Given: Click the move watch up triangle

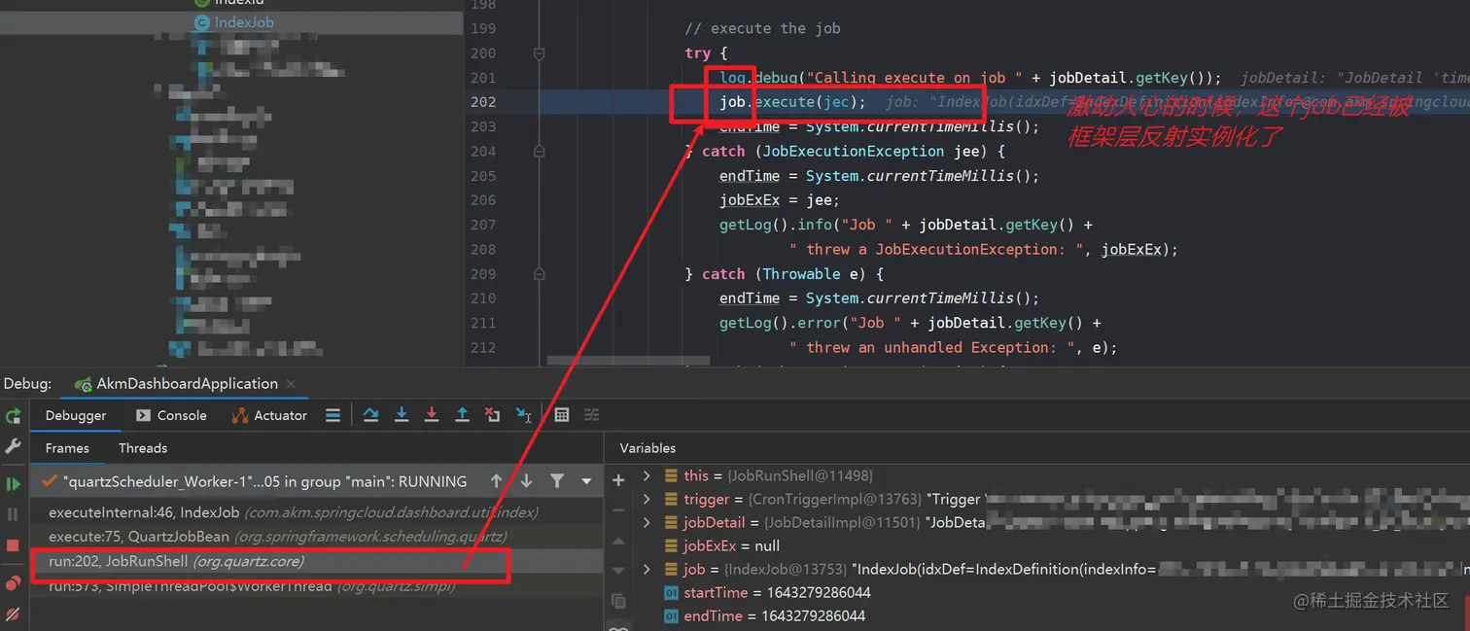Looking at the screenshot, I should pyautogui.click(x=618, y=542).
